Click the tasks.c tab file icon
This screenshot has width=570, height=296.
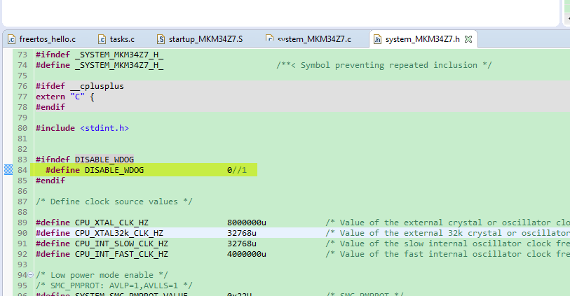[102, 39]
